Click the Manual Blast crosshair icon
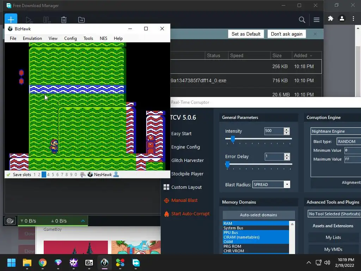Viewport: 361px width, 271px height. pos(166,200)
